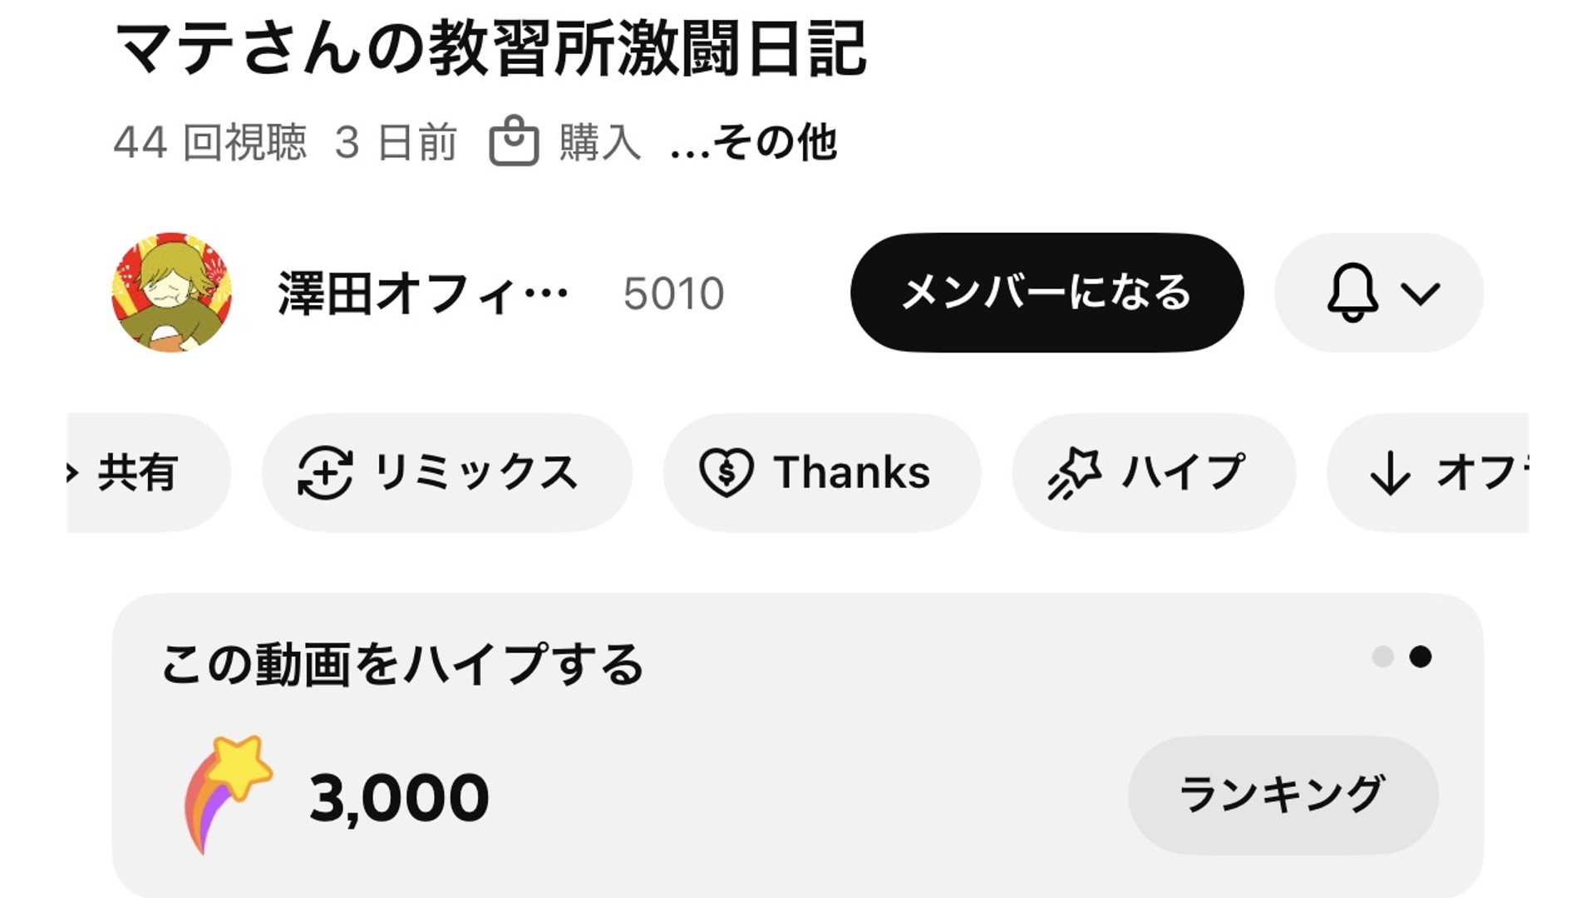Click the shopping bag purchase icon
The width and height of the screenshot is (1596, 898).
click(514, 141)
